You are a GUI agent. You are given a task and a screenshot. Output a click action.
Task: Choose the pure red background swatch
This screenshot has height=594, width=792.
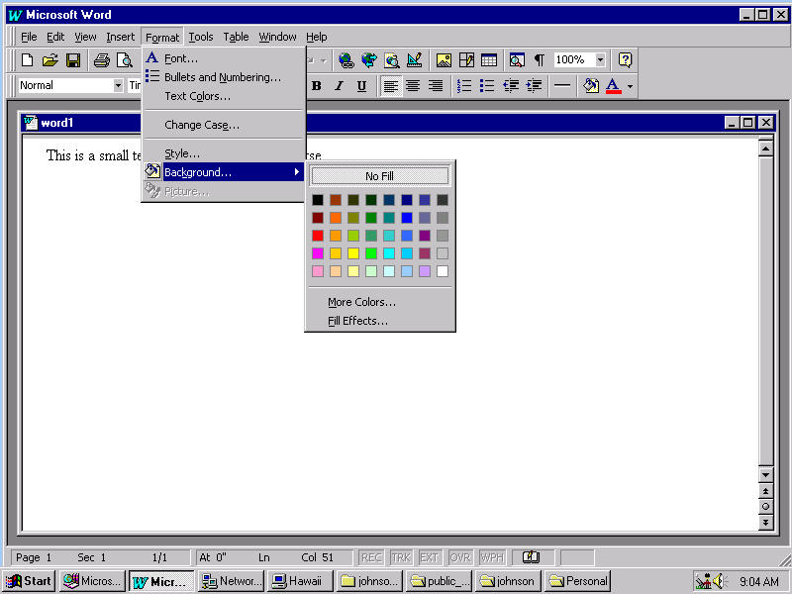(x=318, y=236)
